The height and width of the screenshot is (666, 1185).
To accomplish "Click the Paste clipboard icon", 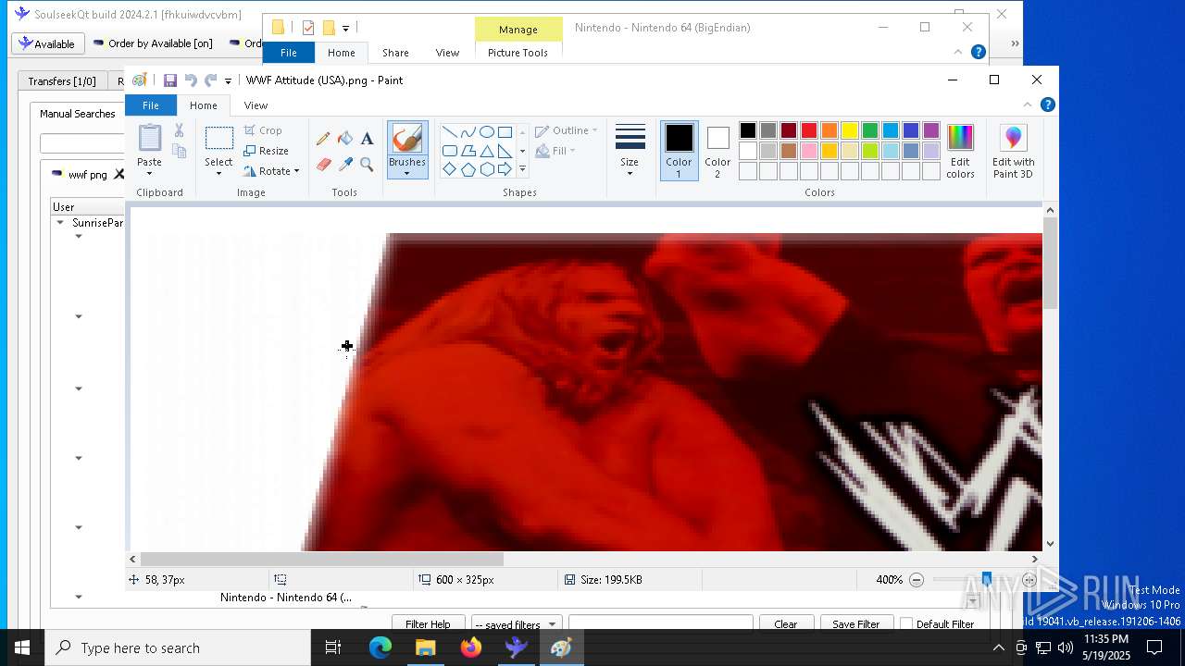I will [149, 139].
